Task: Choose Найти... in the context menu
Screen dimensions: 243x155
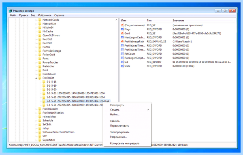Action: point(115,115)
